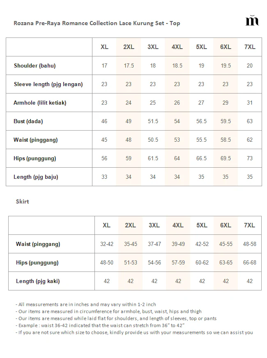Click the collection title text at top
Screen dimensions: 267x358
point(97,23)
